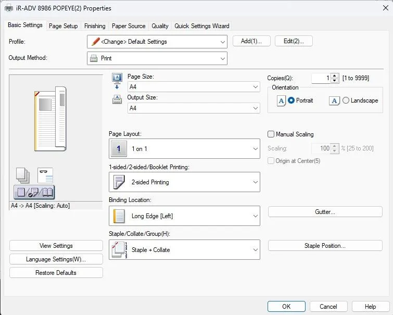Open the Quick Settings Wizard tab
Viewport: 393px width, 315px height.
coord(202,26)
